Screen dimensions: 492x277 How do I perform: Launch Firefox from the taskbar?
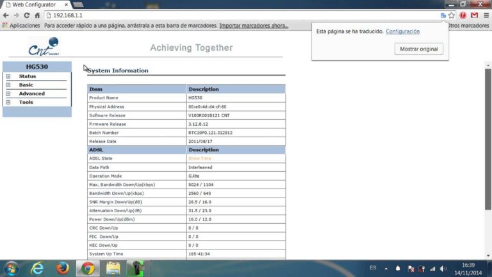pos(62,267)
